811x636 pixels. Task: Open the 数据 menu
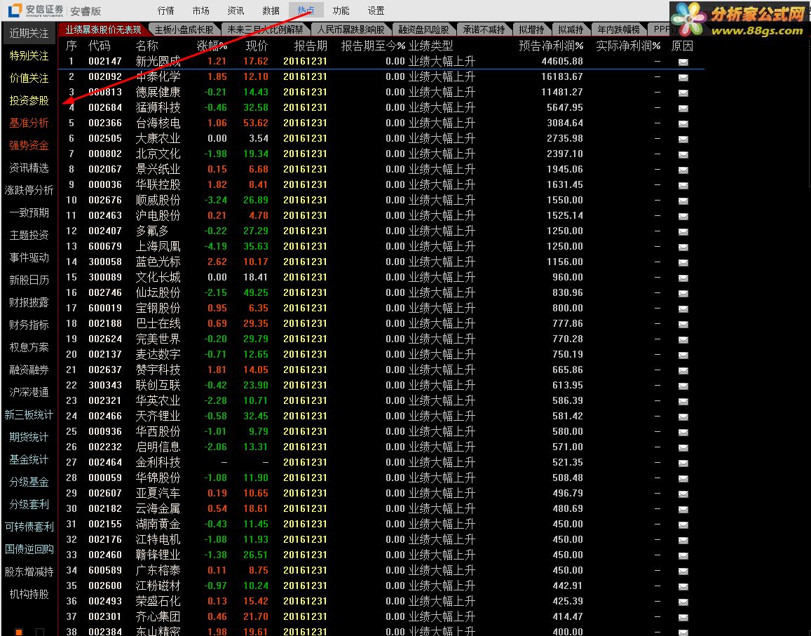[271, 11]
